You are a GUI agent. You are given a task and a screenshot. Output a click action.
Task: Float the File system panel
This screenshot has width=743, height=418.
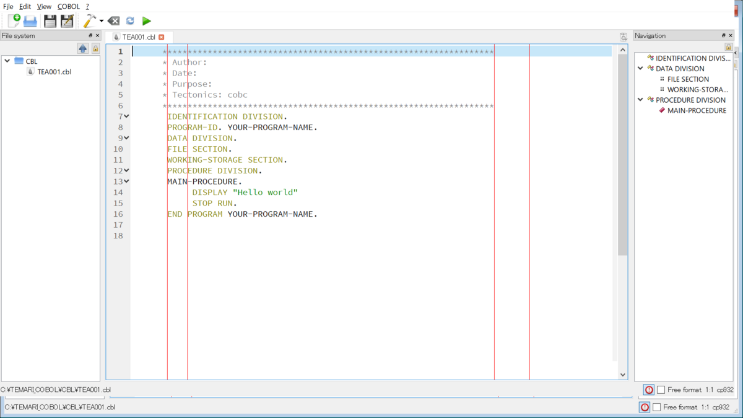[90, 36]
